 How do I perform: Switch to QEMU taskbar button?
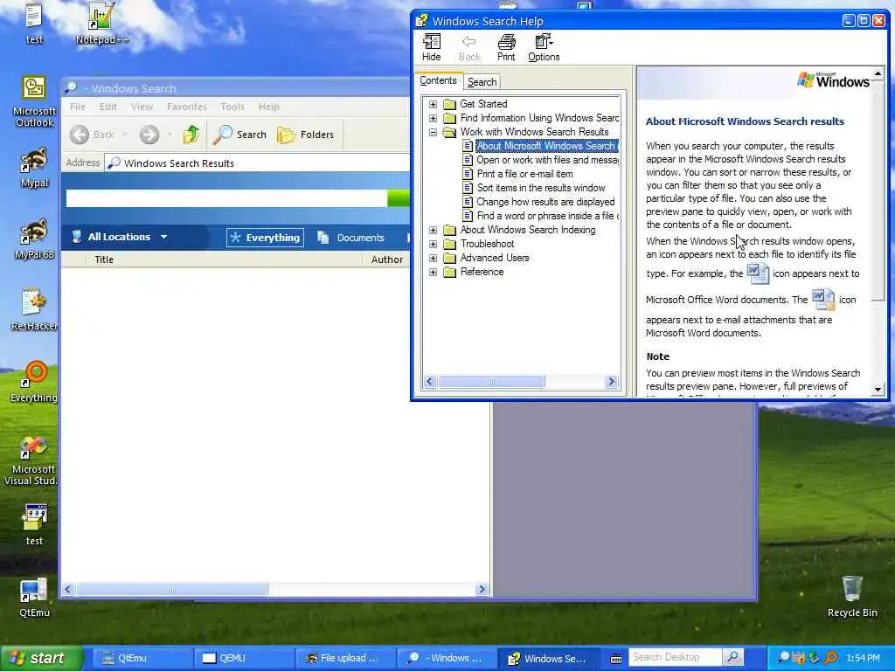[244, 658]
